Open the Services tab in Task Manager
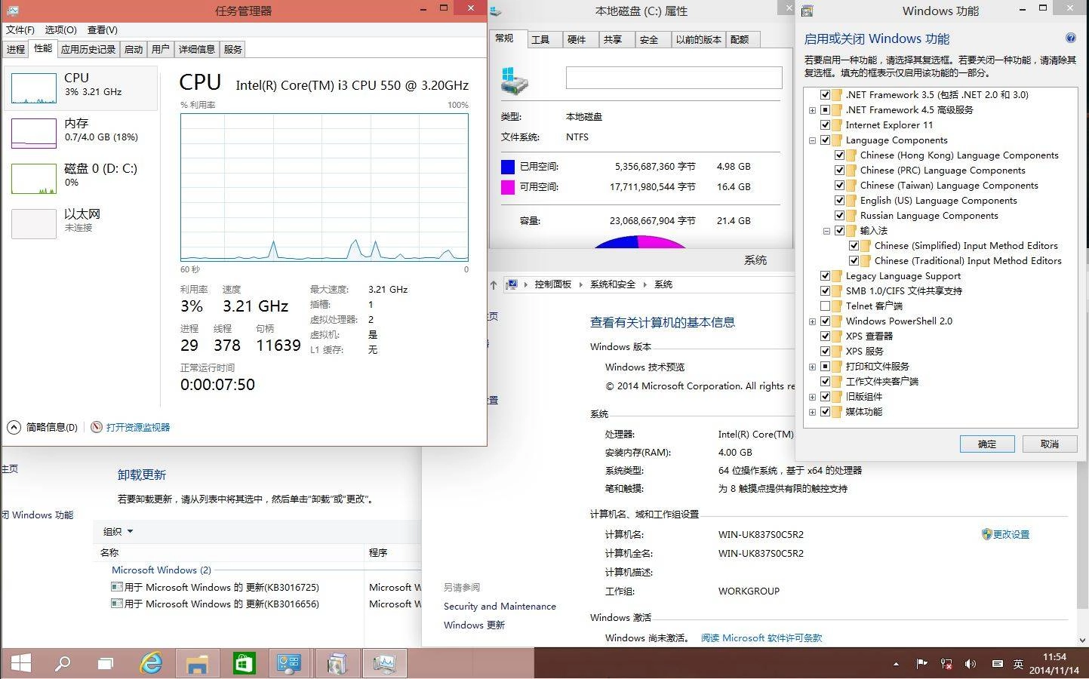1089x679 pixels. [x=233, y=49]
